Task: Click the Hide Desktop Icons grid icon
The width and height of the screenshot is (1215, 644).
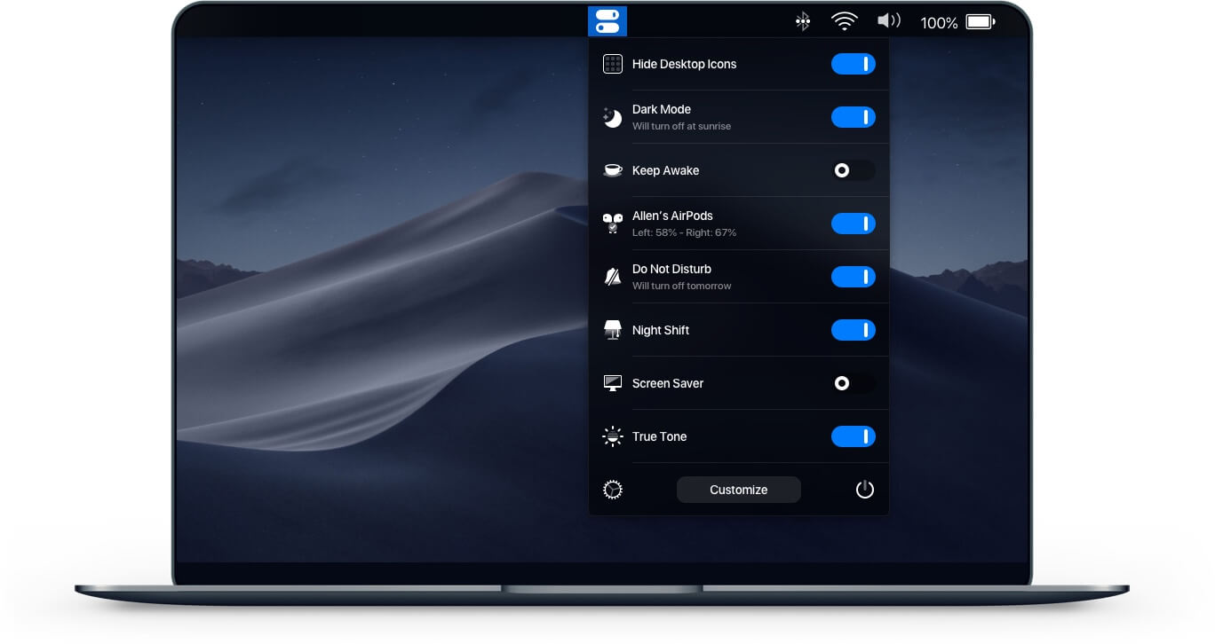Action: coord(612,64)
